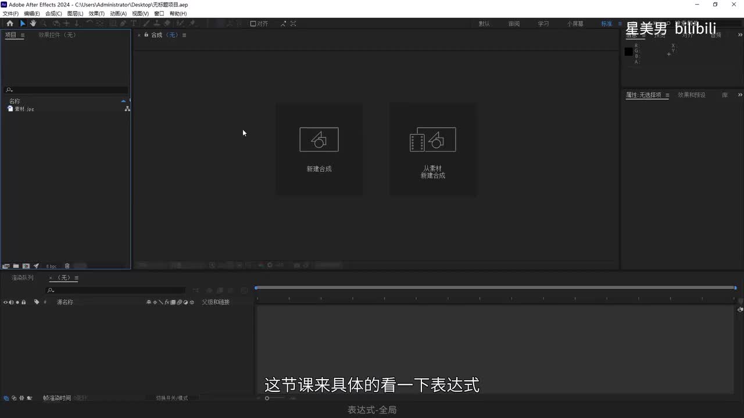Switch to 小屏幕 workspace

[x=575, y=24]
